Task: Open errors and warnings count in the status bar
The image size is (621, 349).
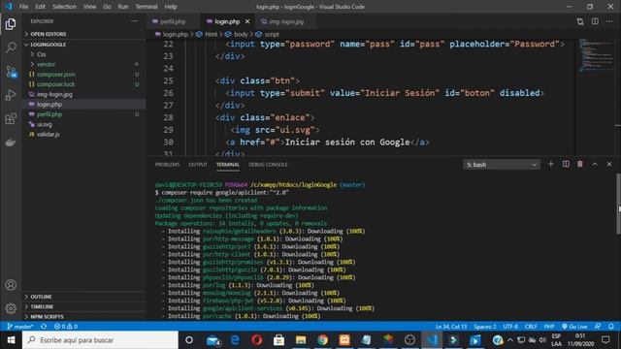Action: point(66,327)
